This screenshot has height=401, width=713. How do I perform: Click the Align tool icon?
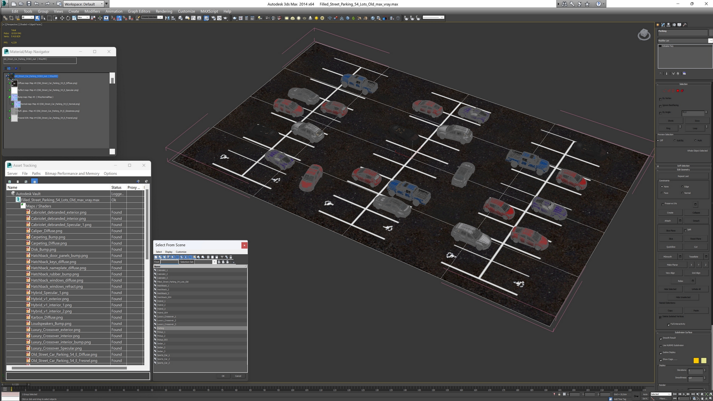point(173,18)
